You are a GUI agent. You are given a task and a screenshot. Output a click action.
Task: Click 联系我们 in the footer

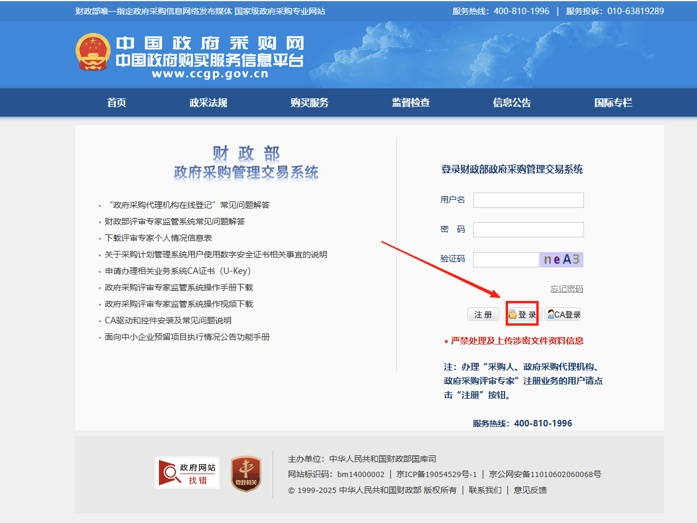tap(485, 490)
